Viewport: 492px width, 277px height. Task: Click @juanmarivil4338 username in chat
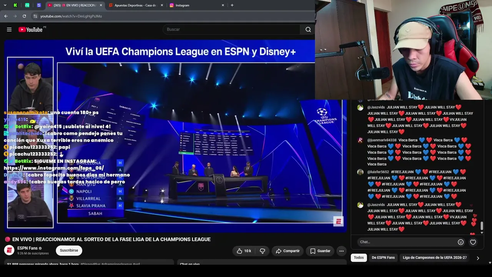tap(382, 140)
